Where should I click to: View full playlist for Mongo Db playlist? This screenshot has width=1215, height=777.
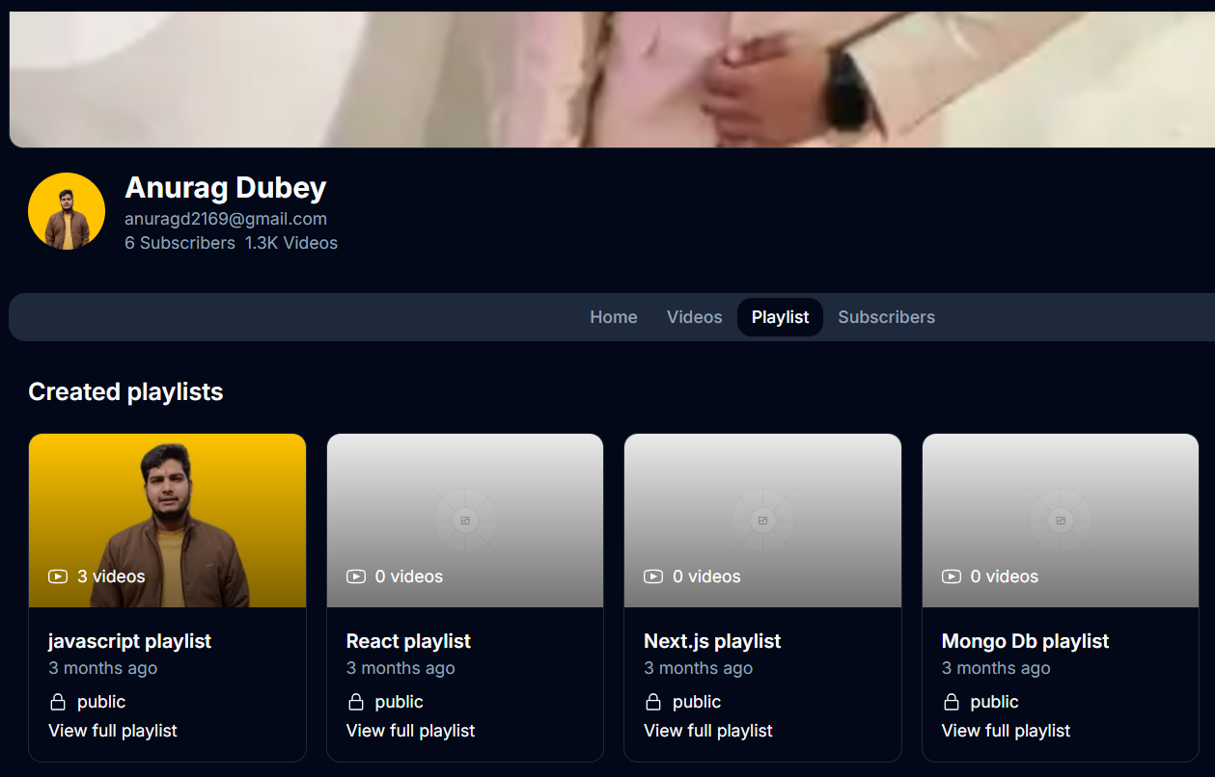pyautogui.click(x=1006, y=731)
